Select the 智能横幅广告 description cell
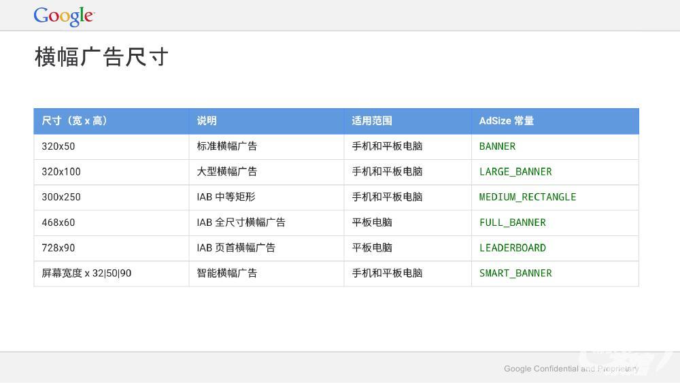Screen dimensions: 680x383 [x=227, y=273]
